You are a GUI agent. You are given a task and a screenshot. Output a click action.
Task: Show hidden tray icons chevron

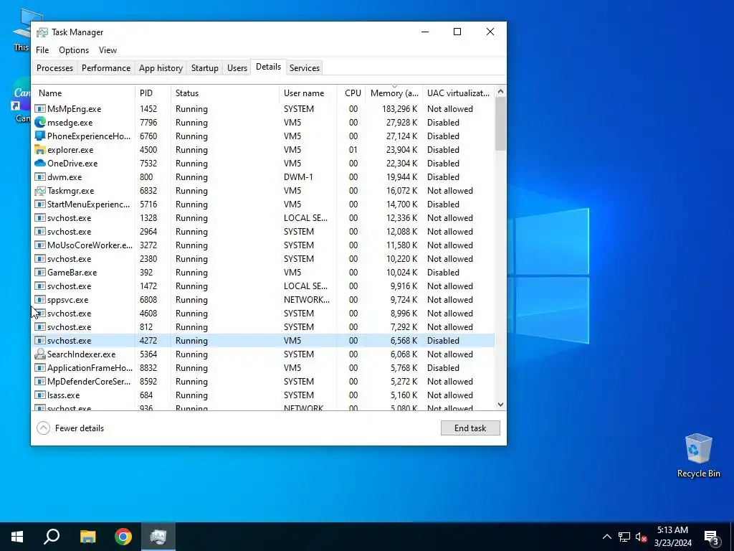point(606,537)
